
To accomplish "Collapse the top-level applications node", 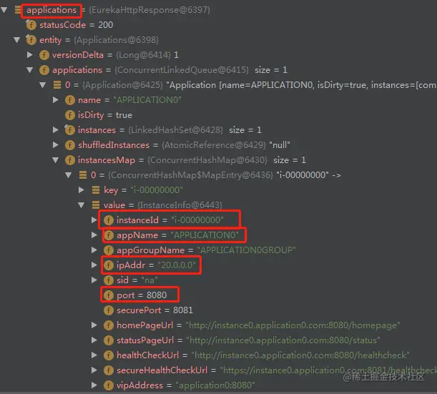I will tap(4, 10).
